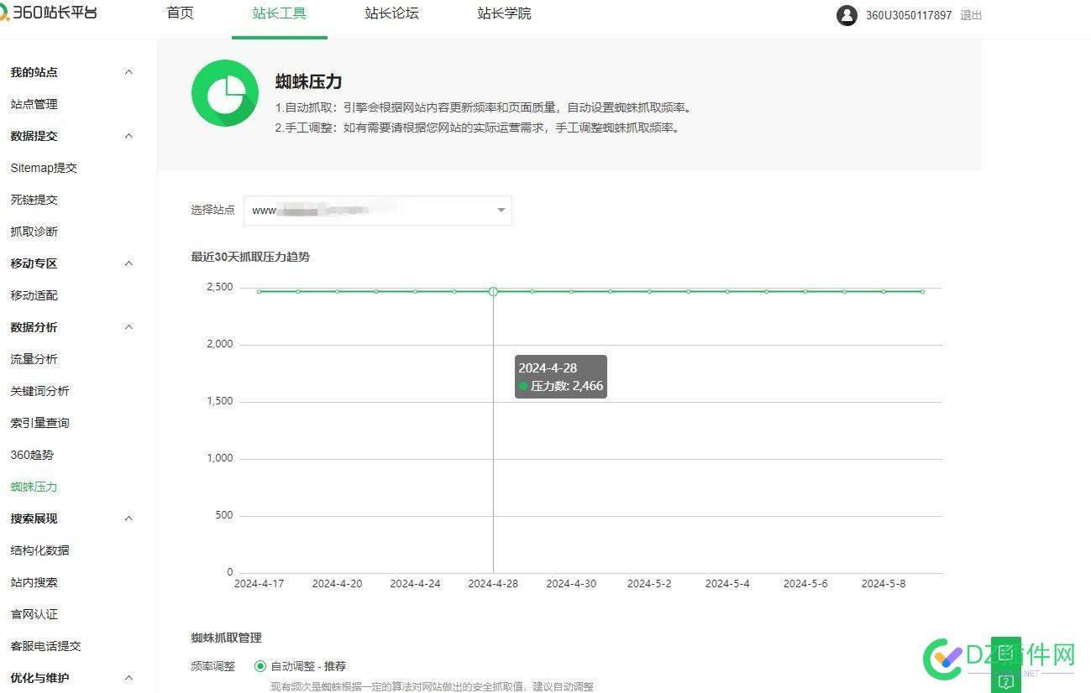Click the 2024-5-2 axis label
This screenshot has width=1091, height=693.
649,584
